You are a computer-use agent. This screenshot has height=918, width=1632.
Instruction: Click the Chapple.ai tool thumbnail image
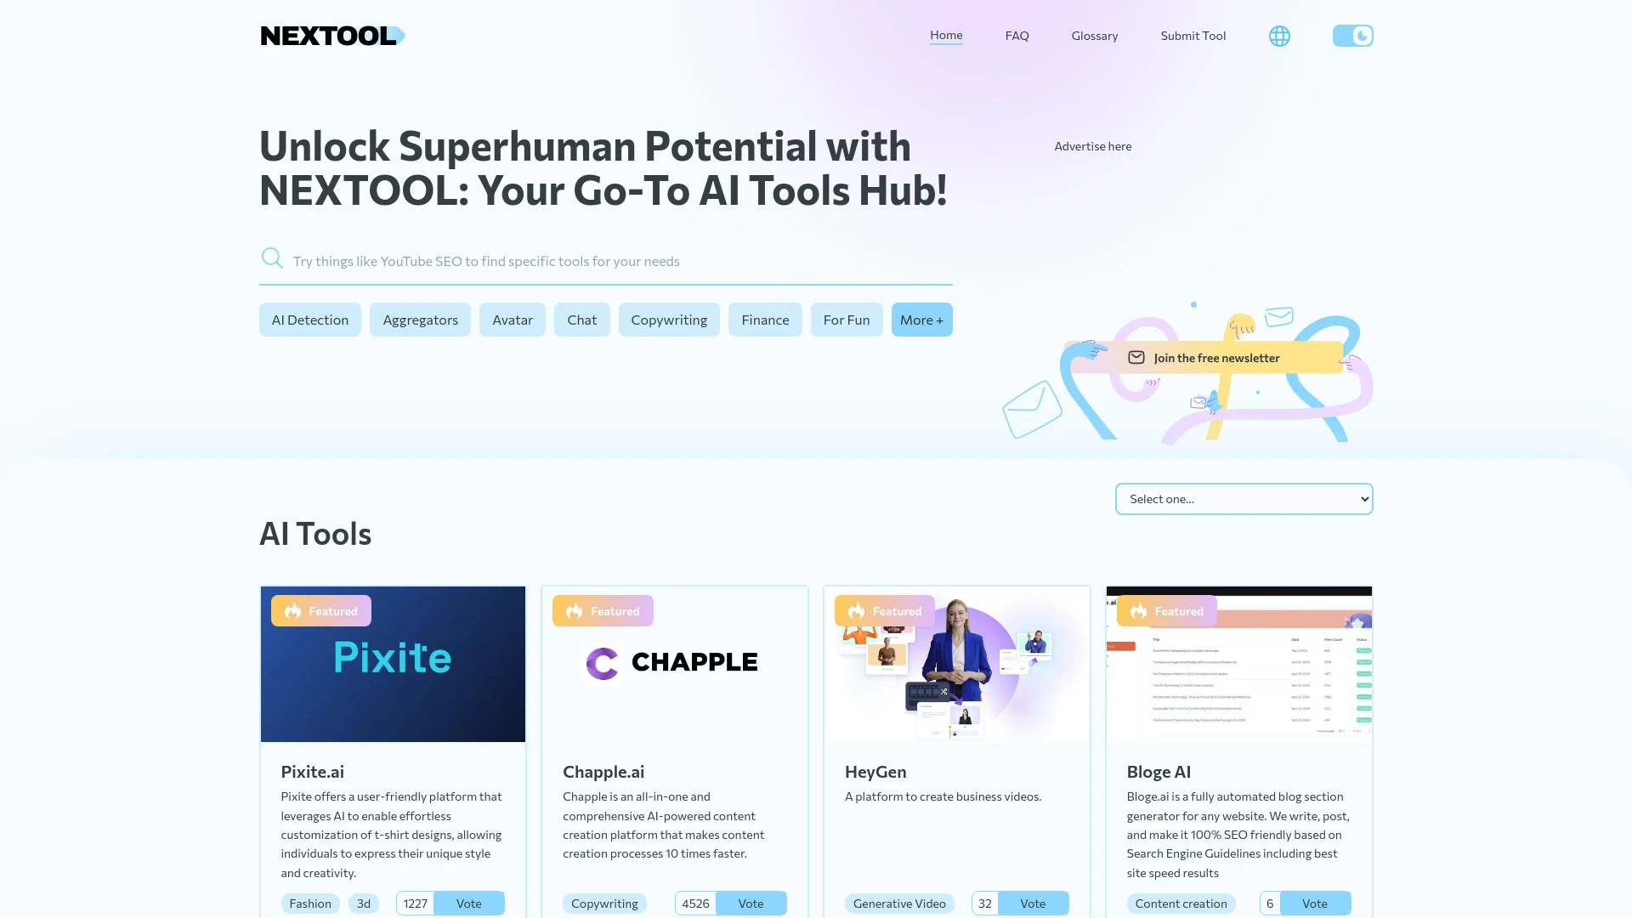click(675, 664)
